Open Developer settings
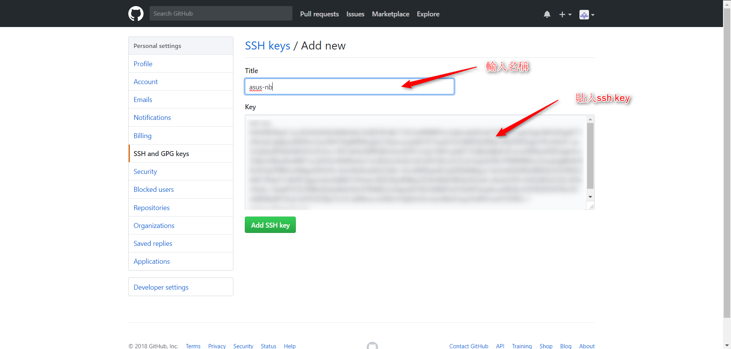 tap(181, 287)
